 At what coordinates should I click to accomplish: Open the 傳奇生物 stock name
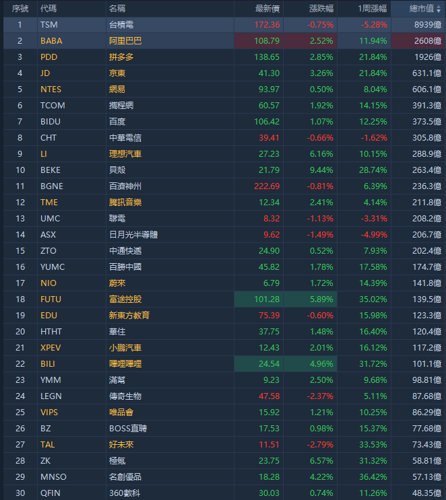click(125, 396)
